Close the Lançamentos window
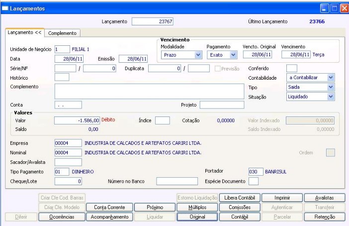The image size is (349, 226). [x=345, y=8]
